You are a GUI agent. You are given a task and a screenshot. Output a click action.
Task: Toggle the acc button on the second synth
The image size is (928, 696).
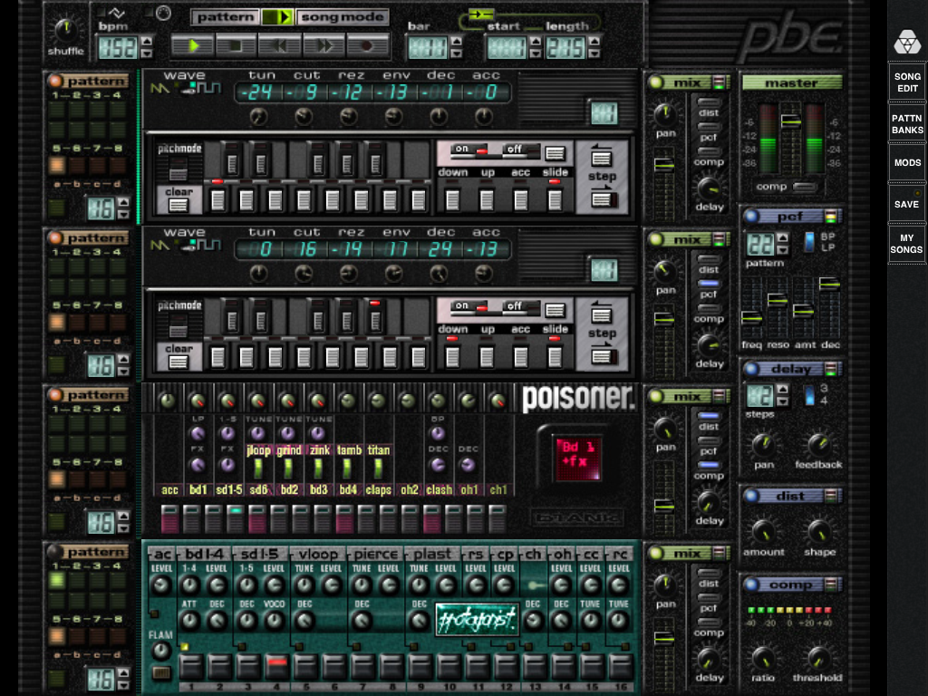tap(521, 356)
